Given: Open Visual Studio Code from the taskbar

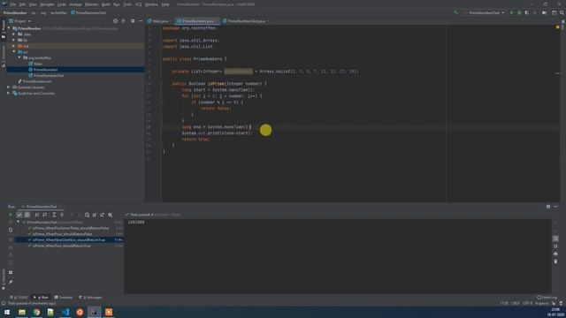Looking at the screenshot, I should click(x=65, y=312).
